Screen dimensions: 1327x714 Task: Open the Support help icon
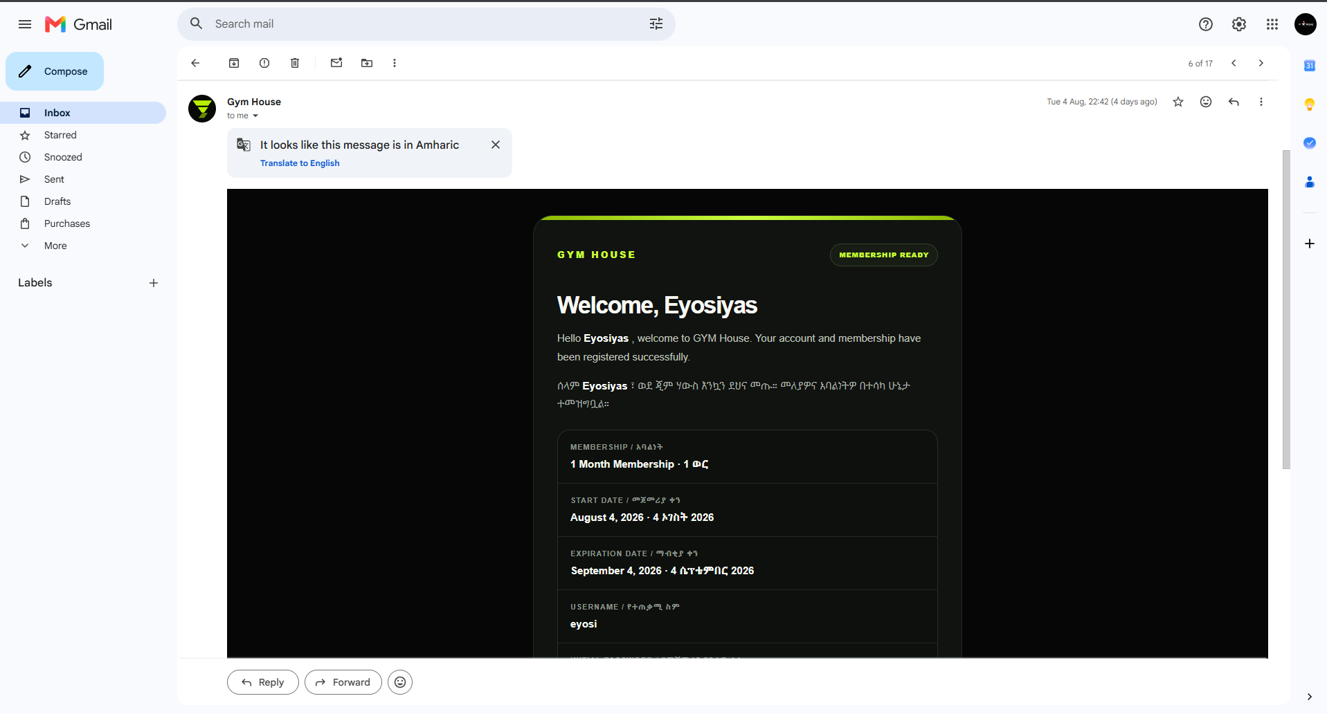pyautogui.click(x=1206, y=24)
